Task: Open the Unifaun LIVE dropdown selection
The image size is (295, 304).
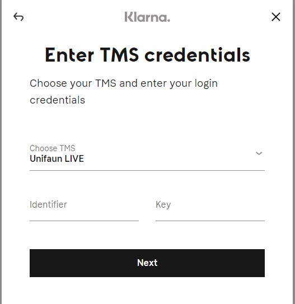Action: pos(147,157)
